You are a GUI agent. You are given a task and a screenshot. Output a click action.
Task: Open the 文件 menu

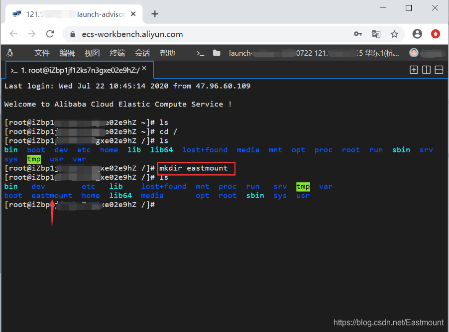[x=42, y=53]
